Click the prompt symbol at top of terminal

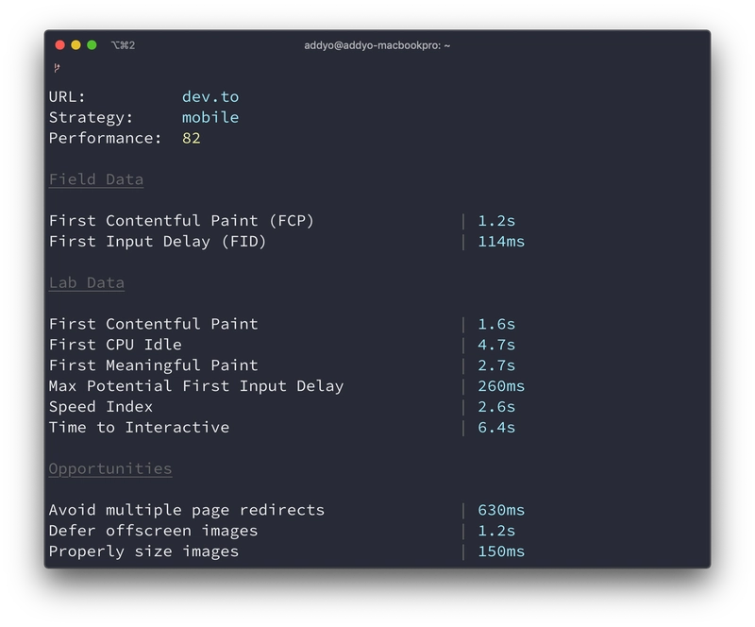tap(56, 67)
